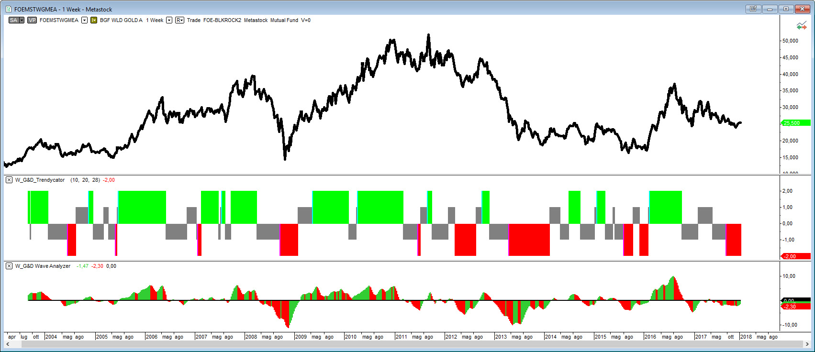Image resolution: width=815 pixels, height=352 pixels.
Task: Open the 1 Week periodicity dropdown
Action: coord(169,20)
